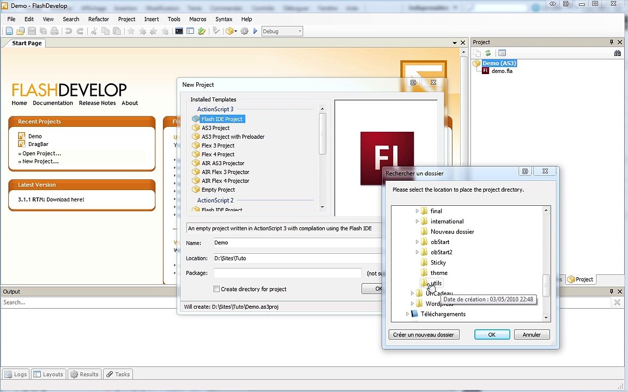Click the Save file floppy icon

(32, 31)
